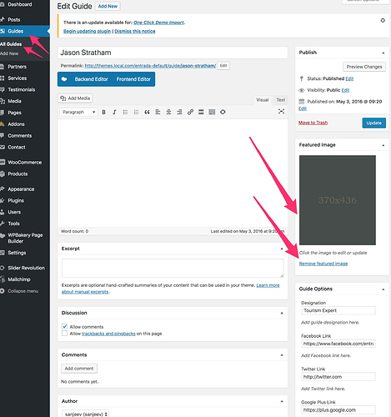The image size is (391, 417).
Task: Align text center in editor toolbar
Action: pyautogui.click(x=168, y=112)
